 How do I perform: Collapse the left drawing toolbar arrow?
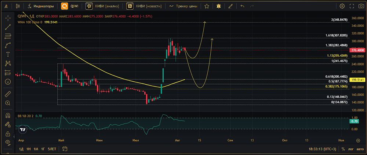click(x=14, y=136)
